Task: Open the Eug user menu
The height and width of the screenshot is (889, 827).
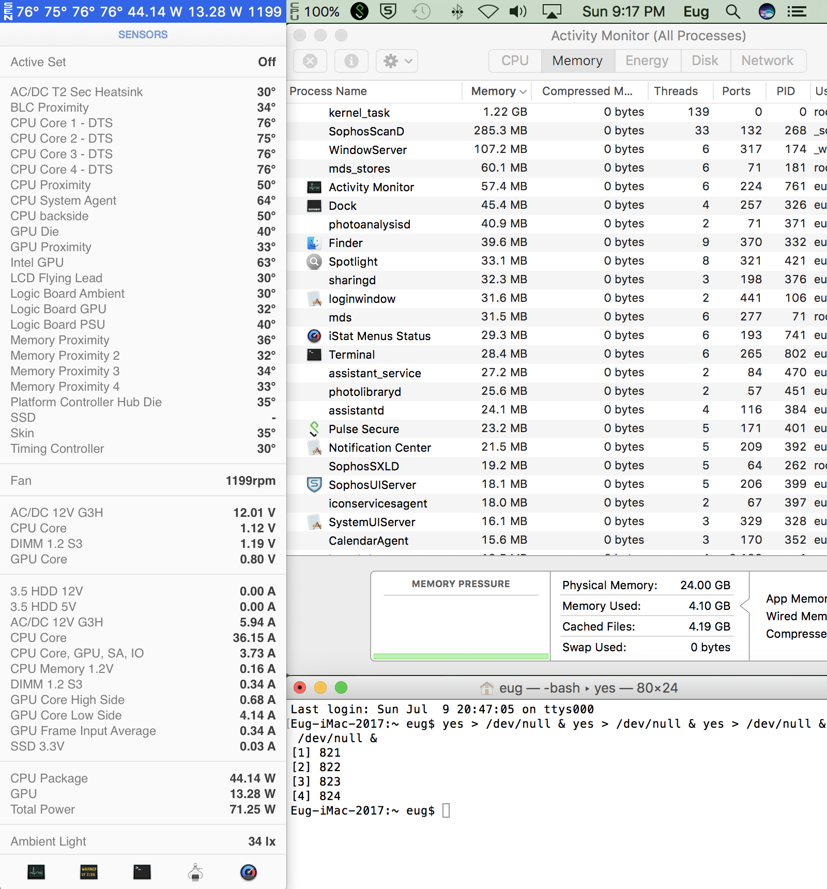Action: [x=696, y=11]
